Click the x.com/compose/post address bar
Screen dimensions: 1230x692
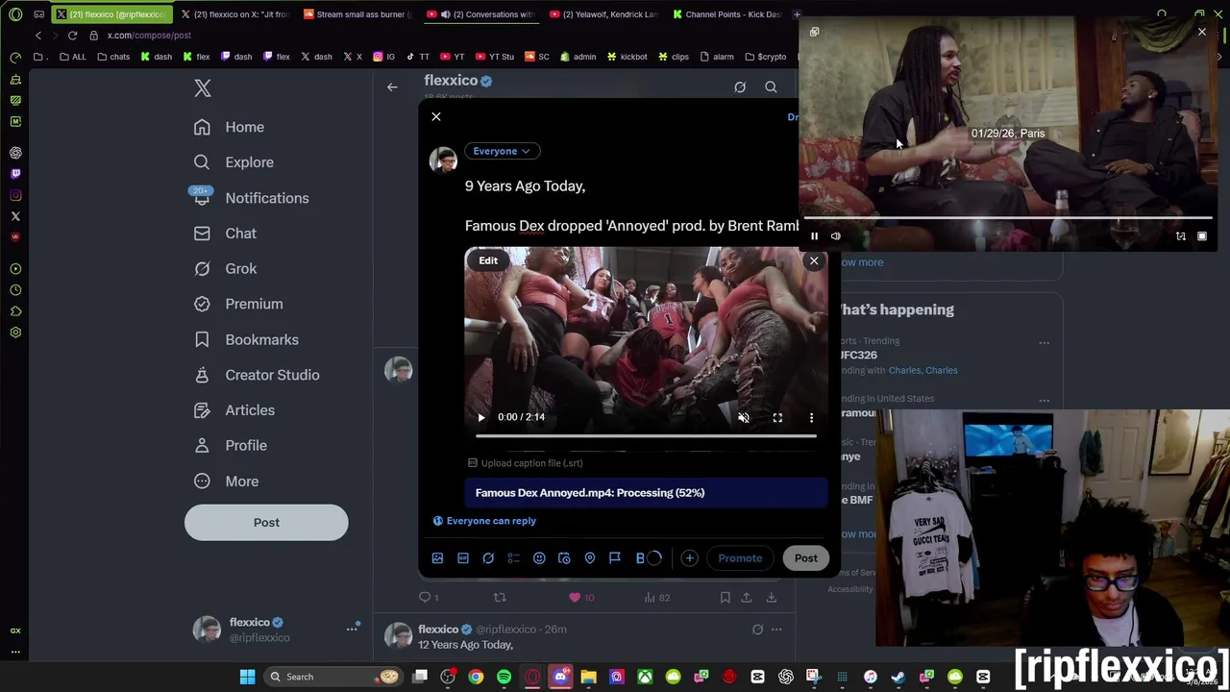[x=150, y=36]
